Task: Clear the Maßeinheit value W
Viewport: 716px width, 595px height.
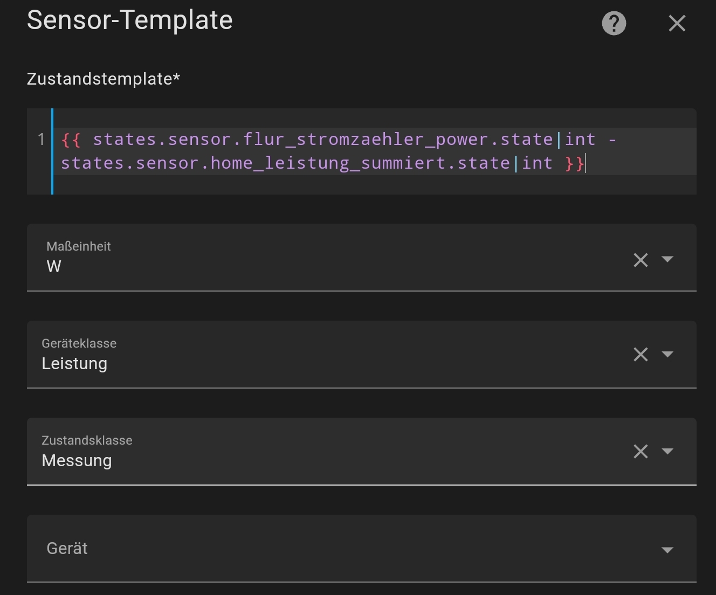Action: point(641,260)
